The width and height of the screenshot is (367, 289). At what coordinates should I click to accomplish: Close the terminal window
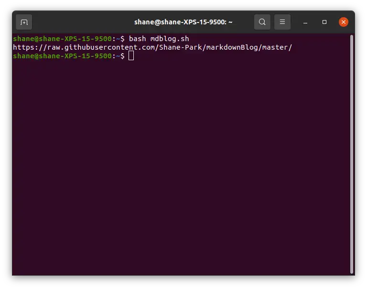(x=344, y=22)
